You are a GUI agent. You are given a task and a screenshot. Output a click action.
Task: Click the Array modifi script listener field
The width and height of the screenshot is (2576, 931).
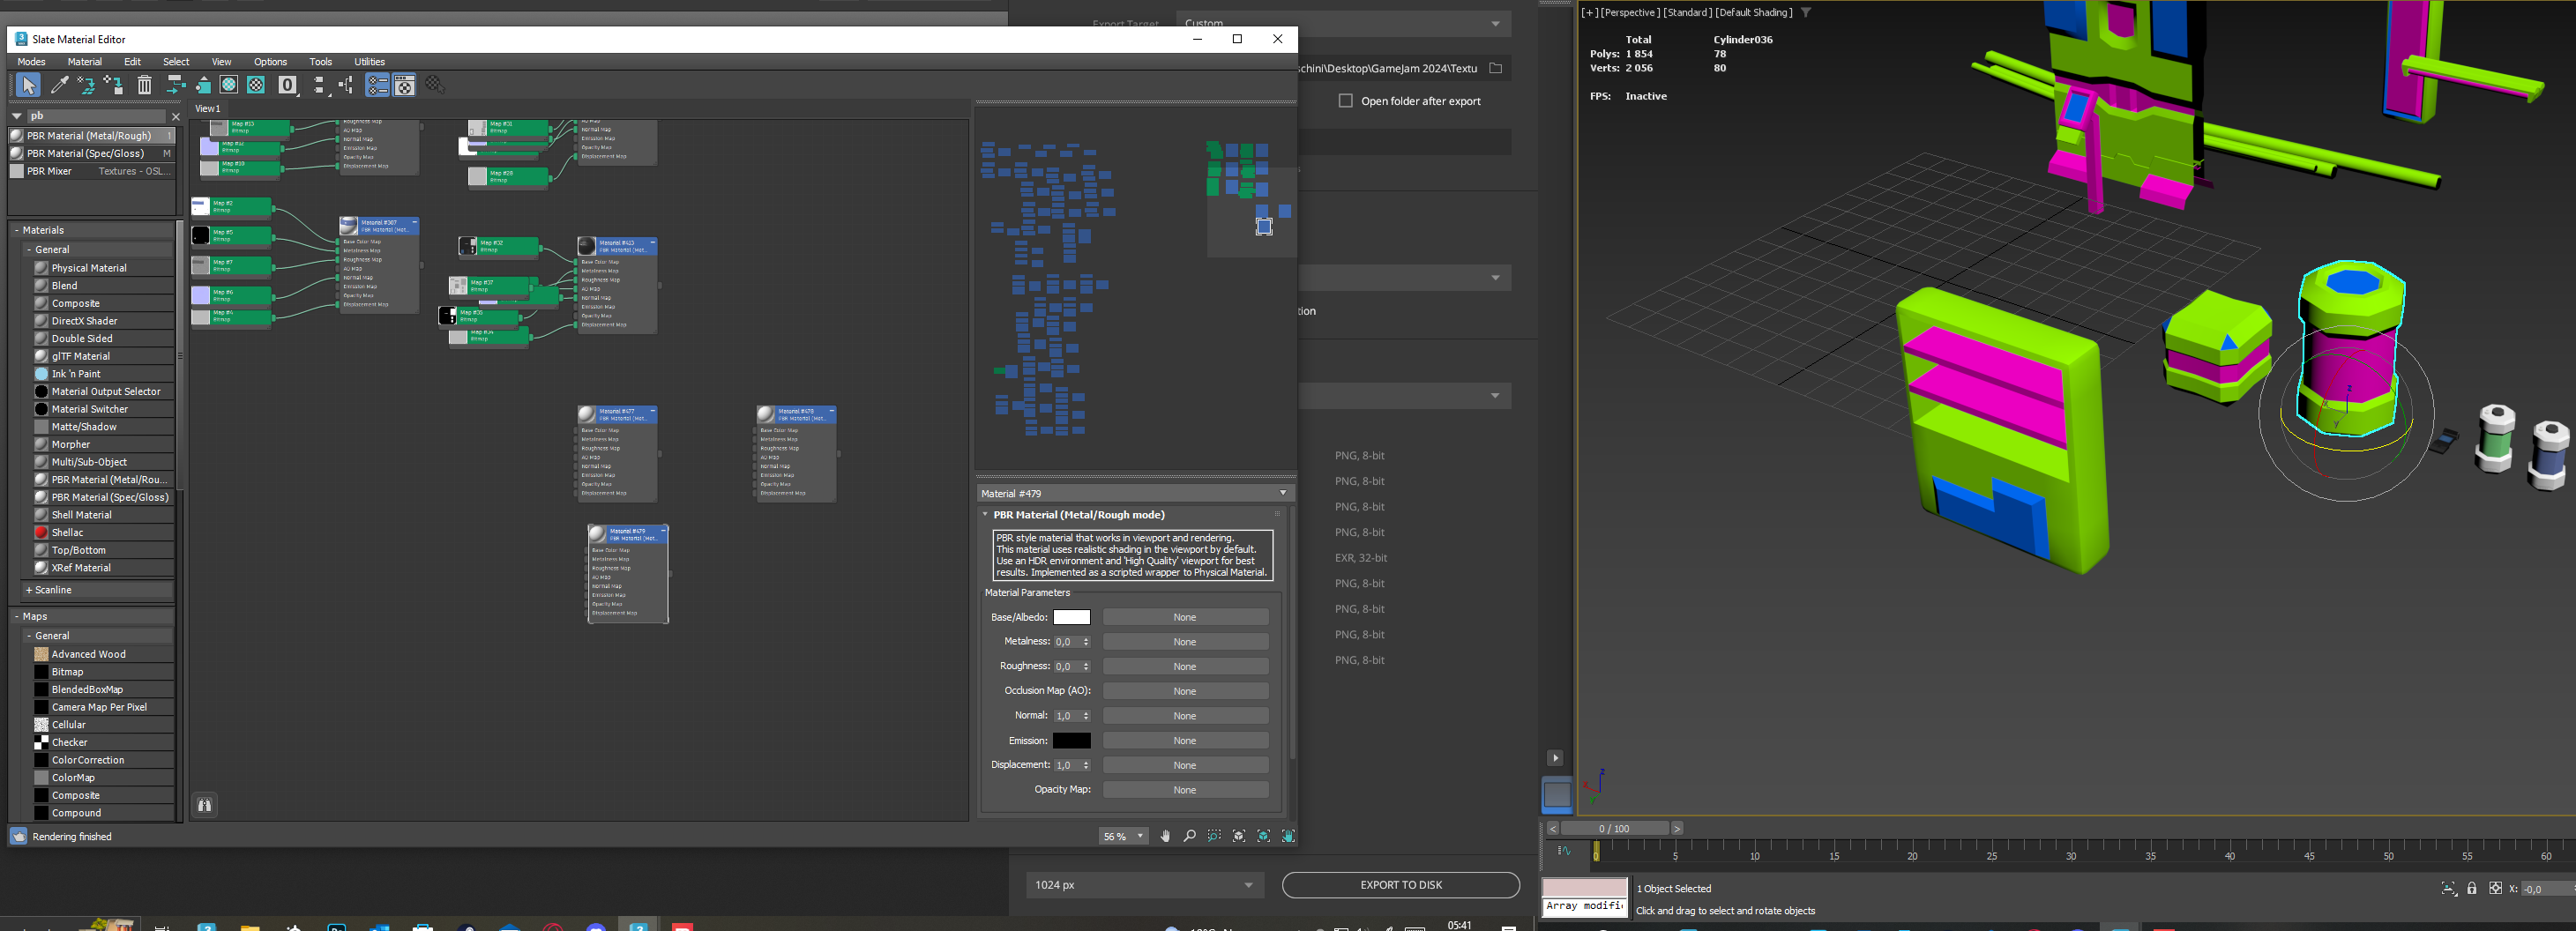[x=1584, y=906]
